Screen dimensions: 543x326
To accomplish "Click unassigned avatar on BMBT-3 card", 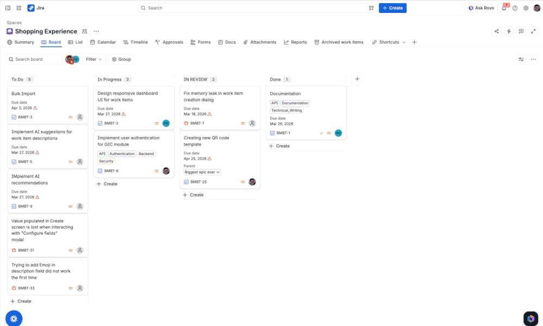I will (x=80, y=117).
